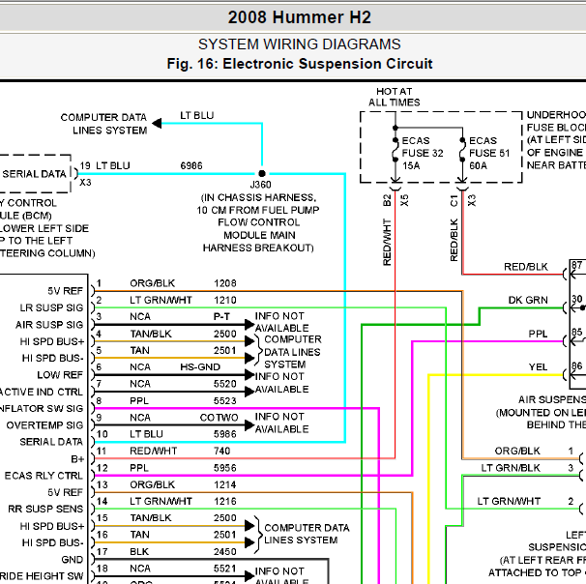This screenshot has width=586, height=584.
Task: Click the "HOT AT ALL TIMES" label
Action: (395, 97)
